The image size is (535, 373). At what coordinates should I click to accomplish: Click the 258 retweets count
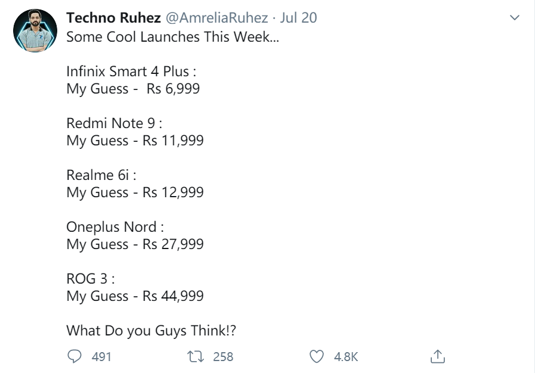223,357
